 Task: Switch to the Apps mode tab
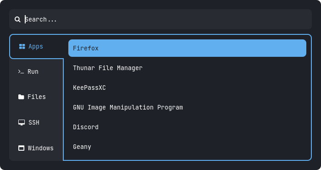36,46
